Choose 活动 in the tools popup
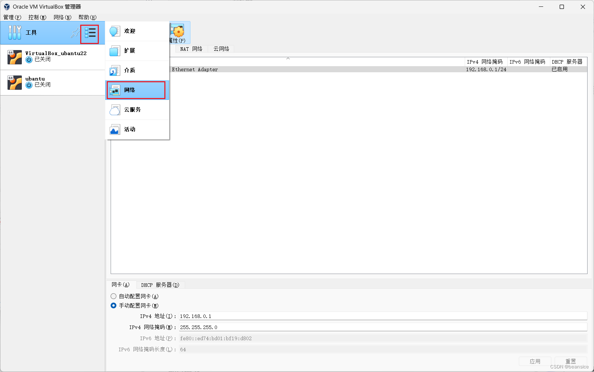594x372 pixels. pyautogui.click(x=137, y=129)
